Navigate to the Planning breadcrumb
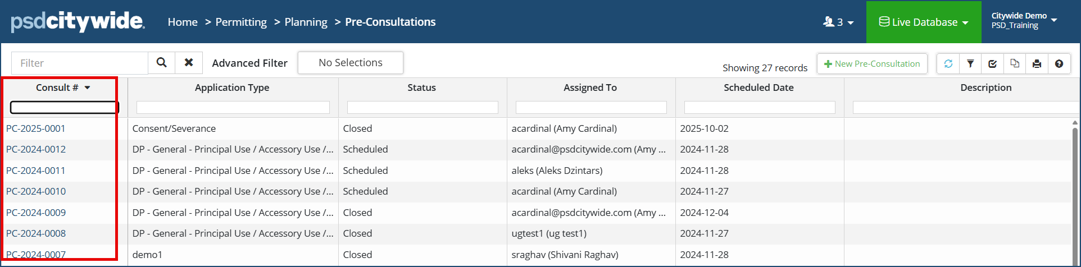1081x267 pixels. (x=306, y=22)
